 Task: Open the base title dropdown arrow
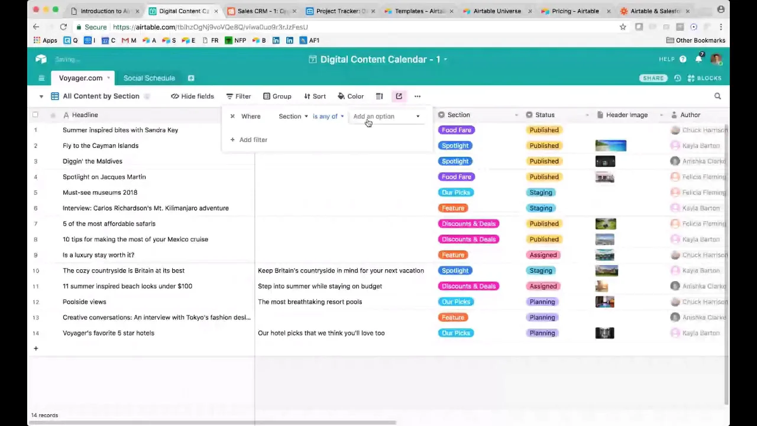click(x=445, y=60)
